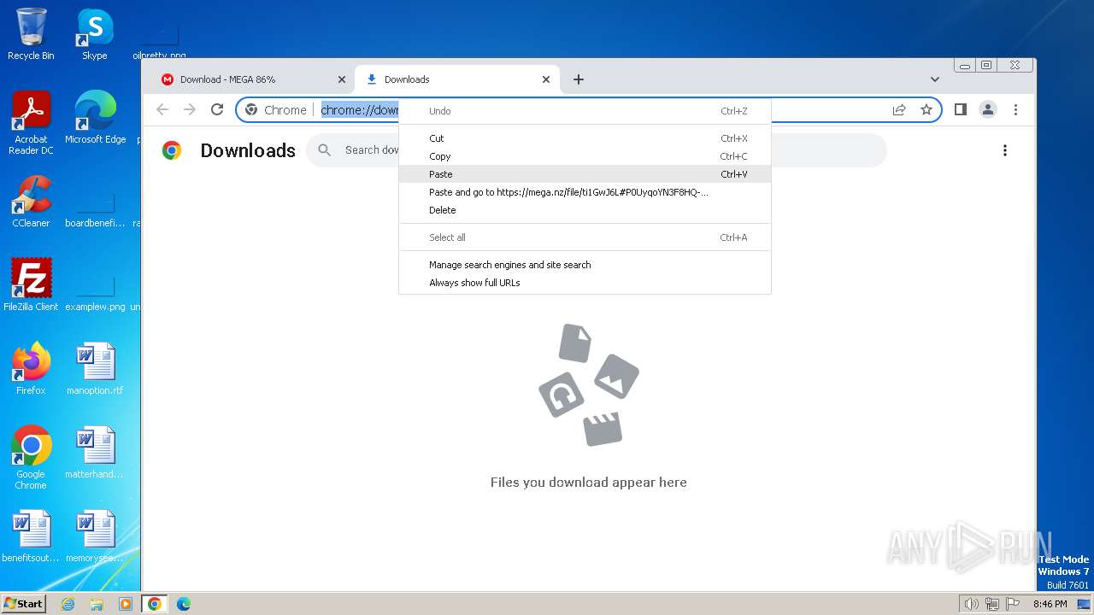Image resolution: width=1094 pixels, height=615 pixels.
Task: Click the network tray icon
Action: click(992, 604)
